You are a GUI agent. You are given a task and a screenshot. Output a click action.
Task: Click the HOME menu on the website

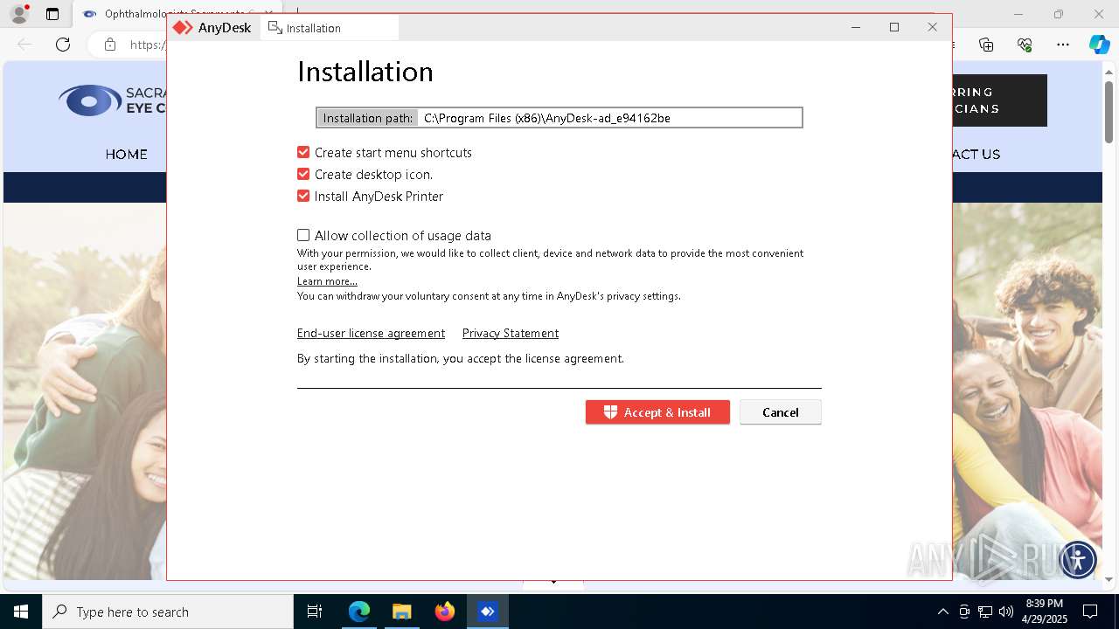tap(127, 154)
